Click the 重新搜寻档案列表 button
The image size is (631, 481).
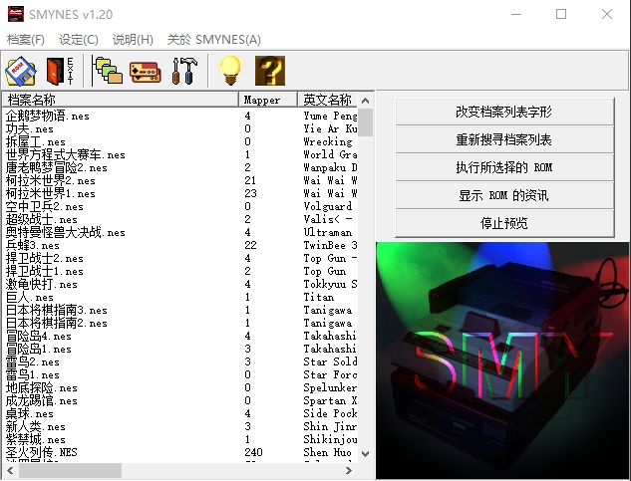504,139
